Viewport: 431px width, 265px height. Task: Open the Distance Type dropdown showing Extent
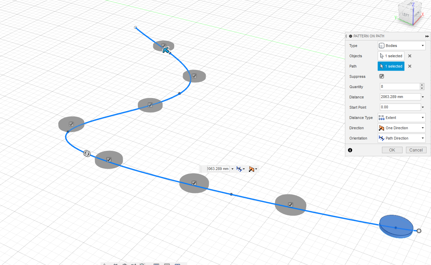tap(402, 118)
